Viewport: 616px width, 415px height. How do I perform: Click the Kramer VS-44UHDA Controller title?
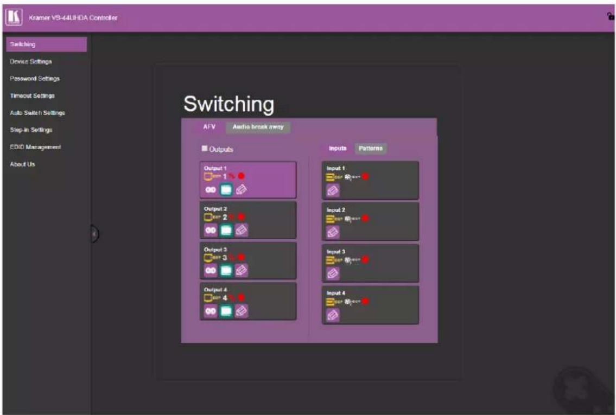pyautogui.click(x=73, y=18)
